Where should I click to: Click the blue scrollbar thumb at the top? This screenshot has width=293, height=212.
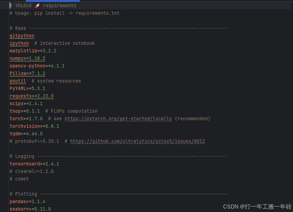point(53,1)
